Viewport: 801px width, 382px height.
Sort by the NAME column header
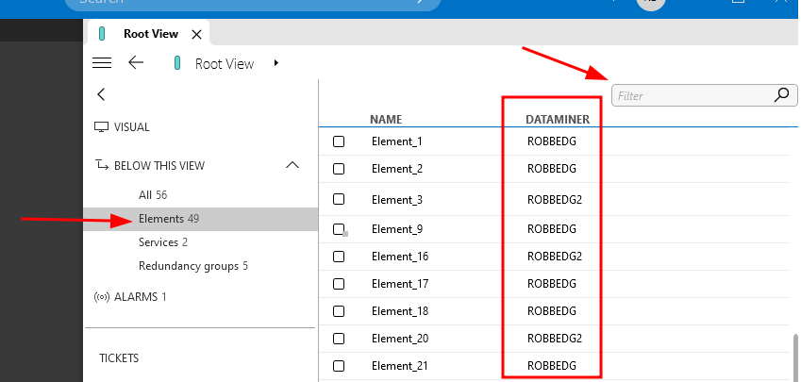[386, 120]
